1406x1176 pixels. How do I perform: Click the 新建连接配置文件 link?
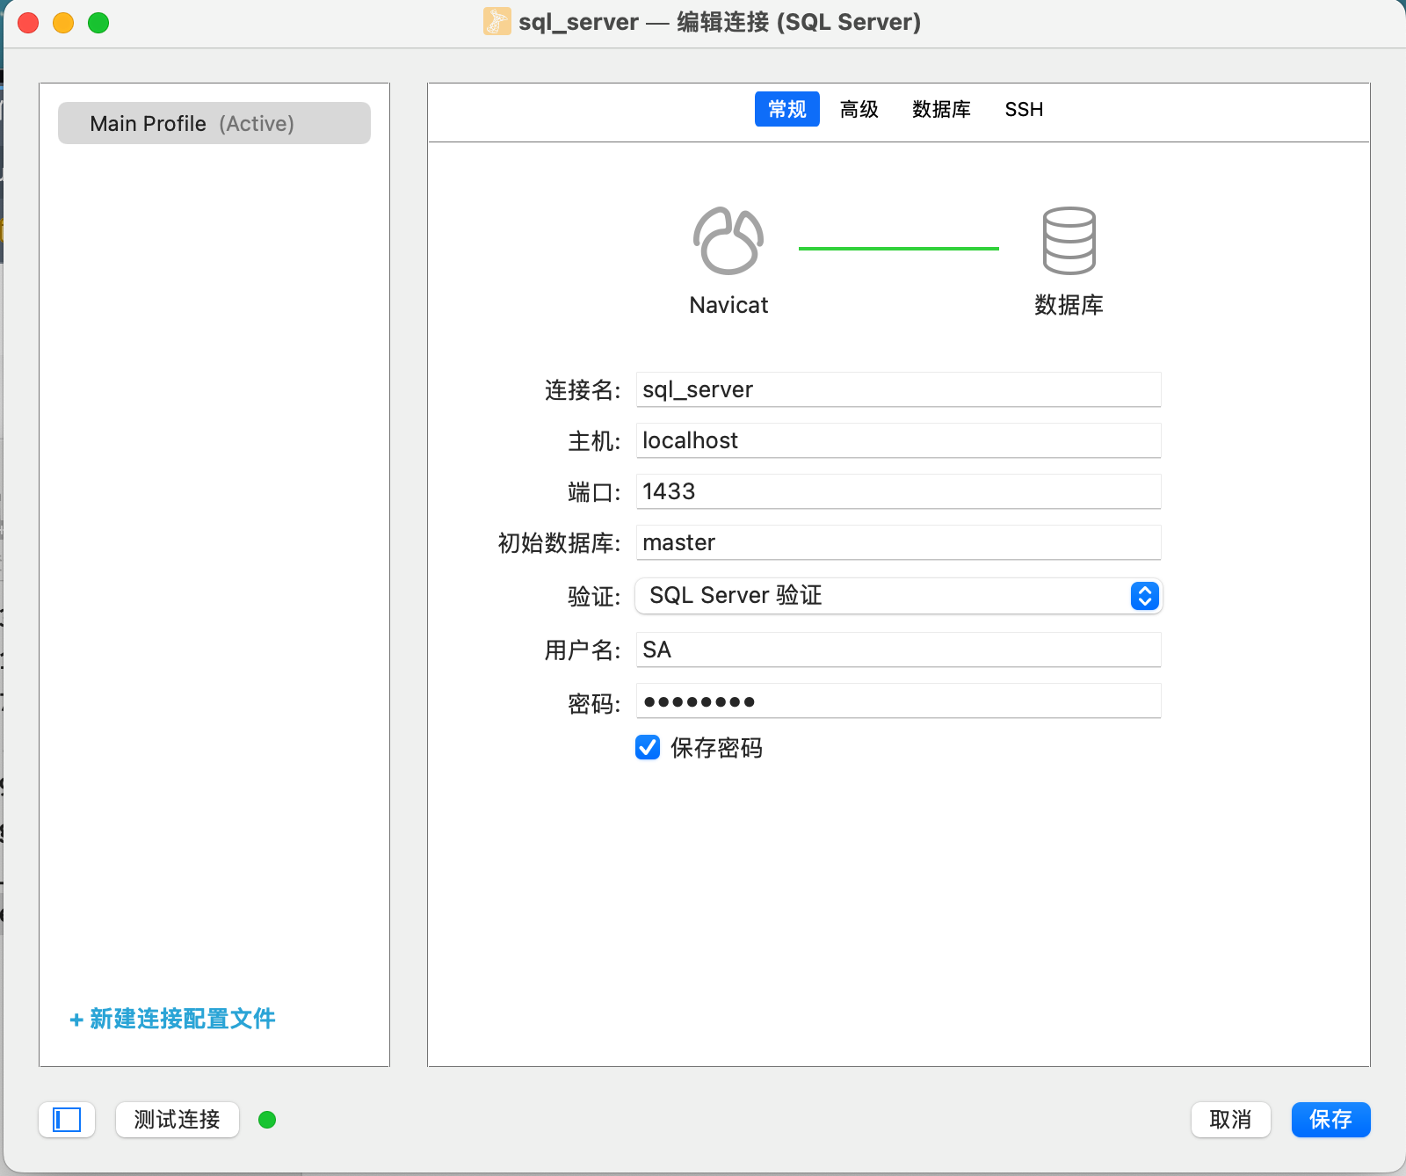172,1019
